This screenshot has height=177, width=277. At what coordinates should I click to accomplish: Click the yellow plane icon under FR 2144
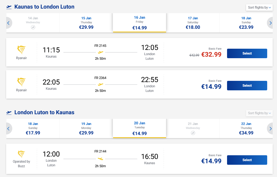[x=101, y=159]
